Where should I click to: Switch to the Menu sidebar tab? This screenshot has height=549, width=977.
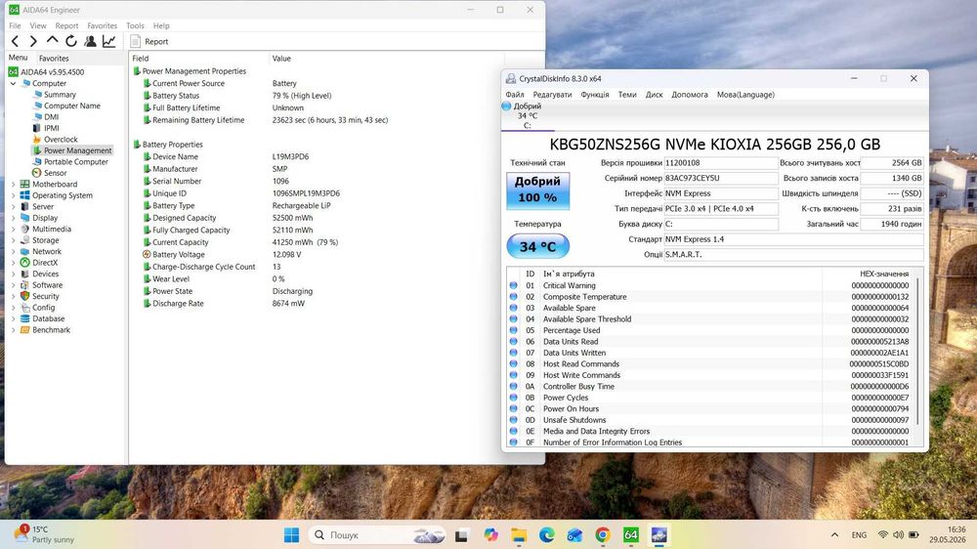(x=18, y=58)
